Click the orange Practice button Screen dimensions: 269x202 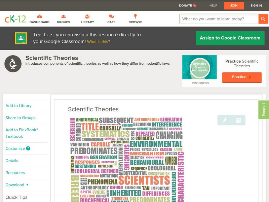pos(242,77)
